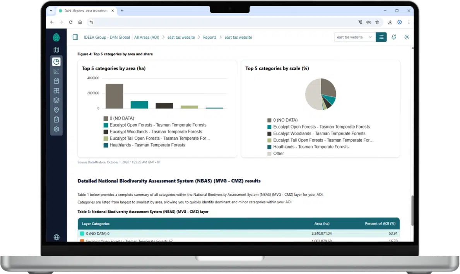Click the page vertical scrollbar thumb
460x274 pixels.
coord(412,211)
